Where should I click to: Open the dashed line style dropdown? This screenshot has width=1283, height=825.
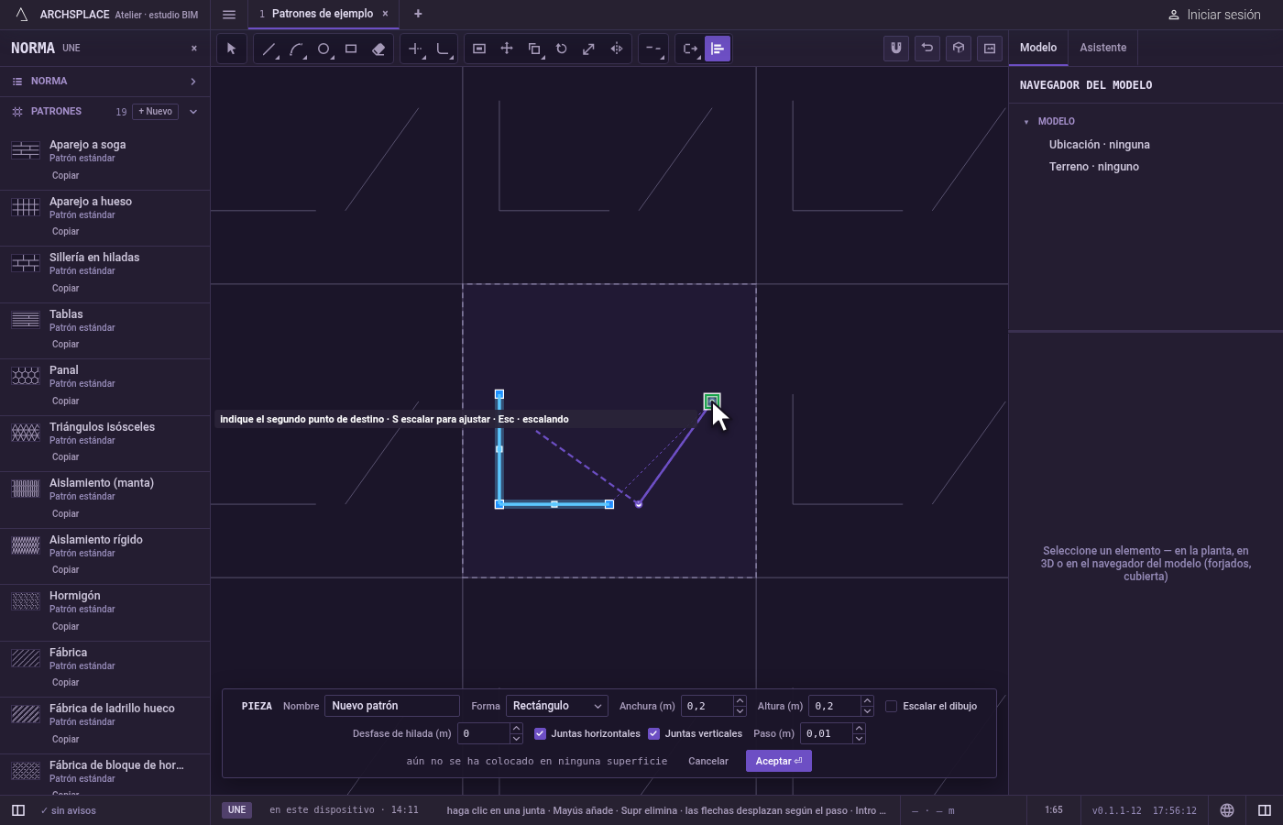(x=653, y=49)
